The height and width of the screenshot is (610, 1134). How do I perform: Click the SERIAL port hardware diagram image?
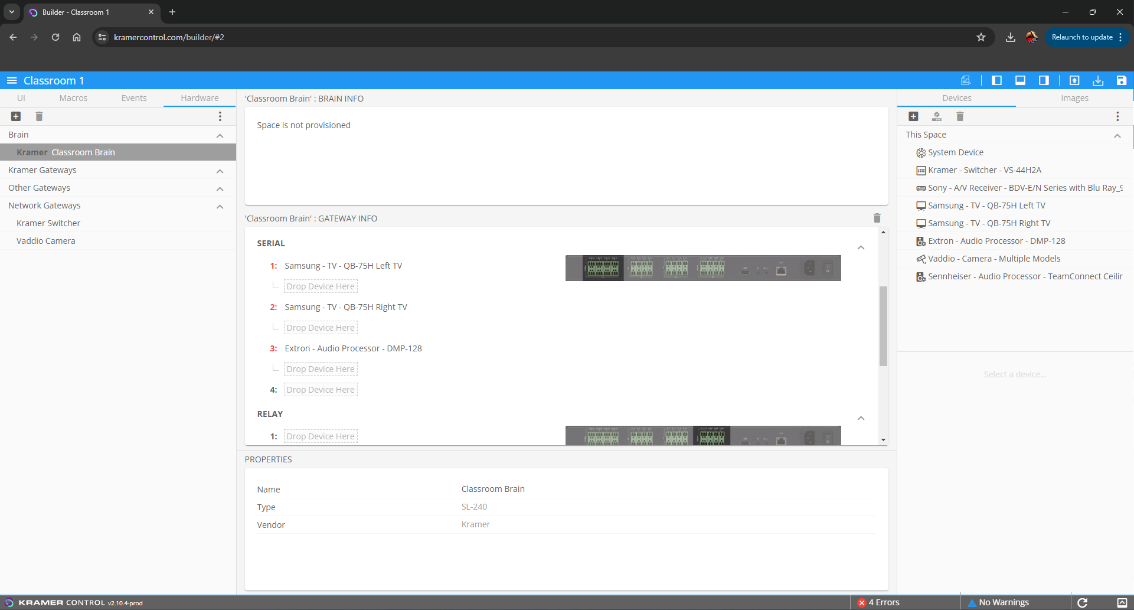pyautogui.click(x=703, y=268)
